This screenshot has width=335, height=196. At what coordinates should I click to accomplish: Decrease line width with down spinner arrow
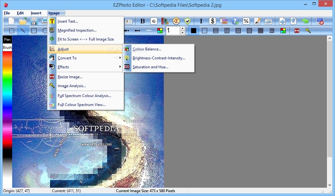pyautogui.click(x=182, y=33)
